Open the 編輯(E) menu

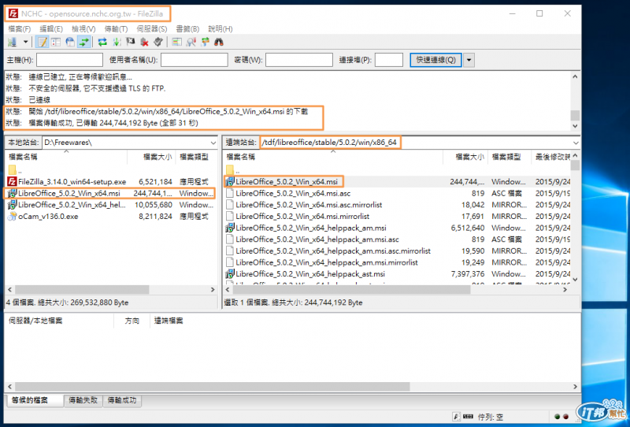pyautogui.click(x=51, y=29)
